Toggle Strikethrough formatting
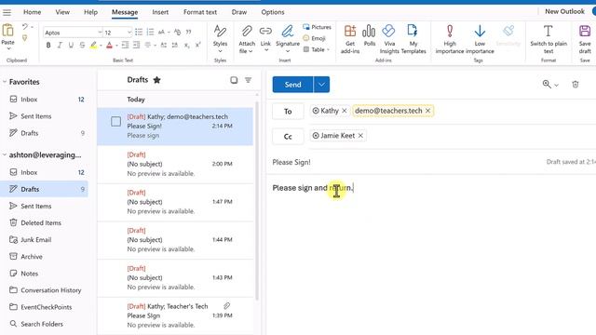This screenshot has width=596, height=335. [x=82, y=46]
